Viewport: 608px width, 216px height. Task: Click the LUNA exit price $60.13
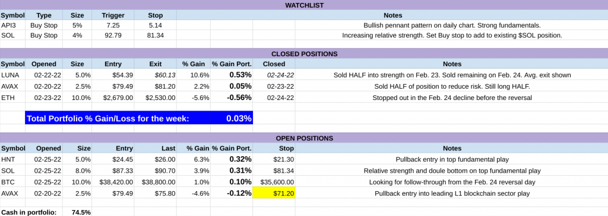[x=155, y=75]
